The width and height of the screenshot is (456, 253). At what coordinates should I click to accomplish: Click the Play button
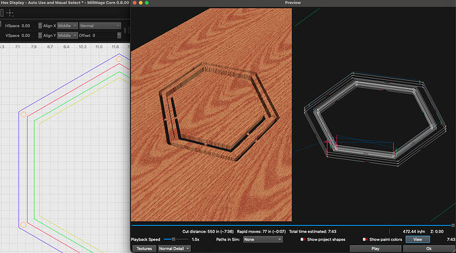pos(375,248)
